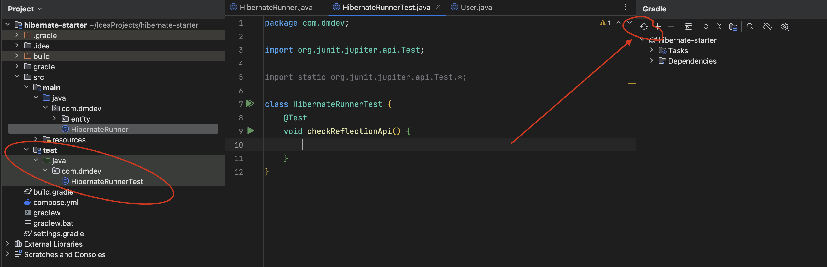The width and height of the screenshot is (827, 267).
Task: Execute a Gradle task via run icon
Action: coord(688,27)
